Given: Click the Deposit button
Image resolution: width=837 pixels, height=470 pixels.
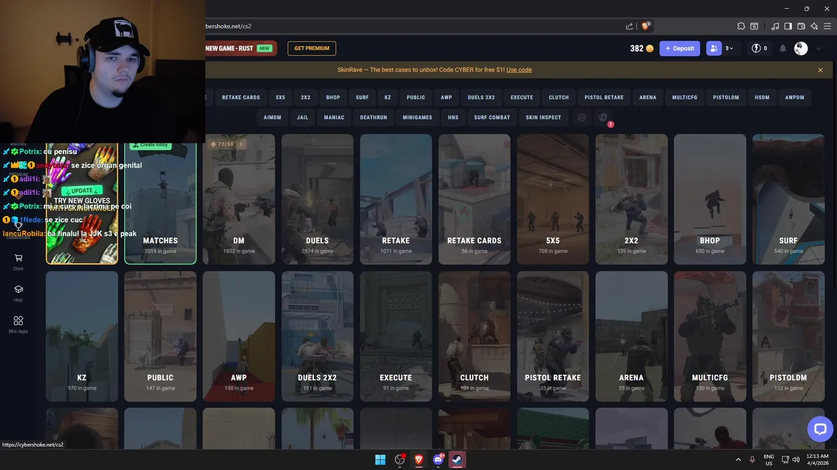Looking at the screenshot, I should (x=679, y=48).
